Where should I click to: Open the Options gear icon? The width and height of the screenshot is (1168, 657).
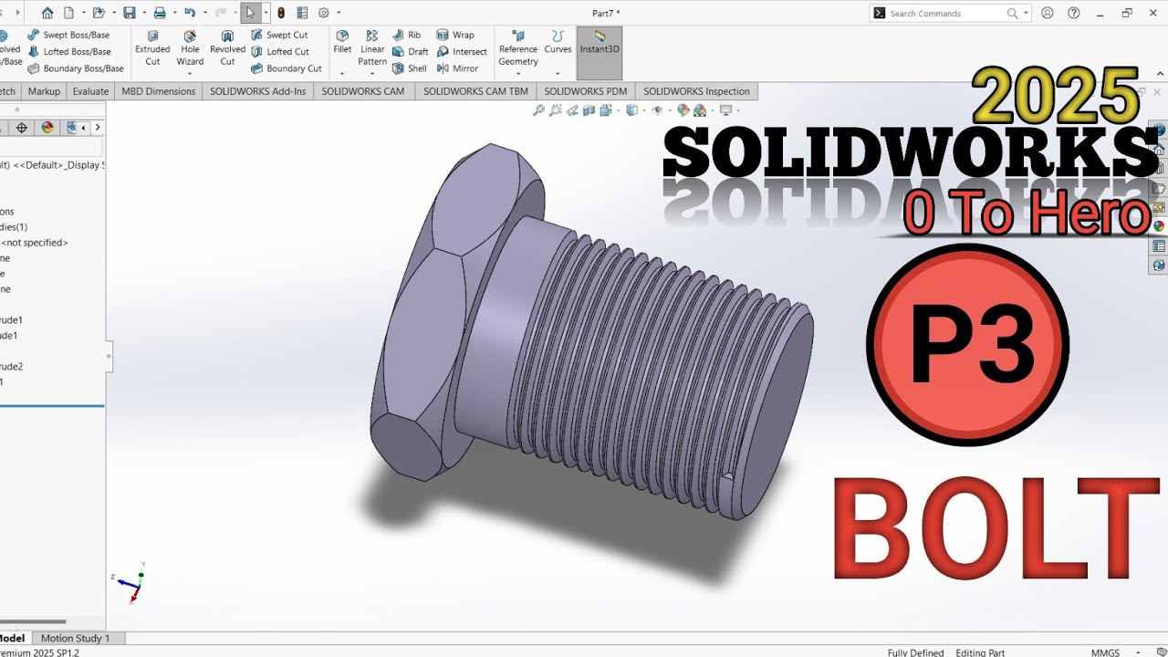tap(323, 13)
